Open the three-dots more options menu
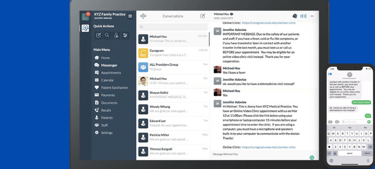The image size is (375, 169). [x=312, y=16]
